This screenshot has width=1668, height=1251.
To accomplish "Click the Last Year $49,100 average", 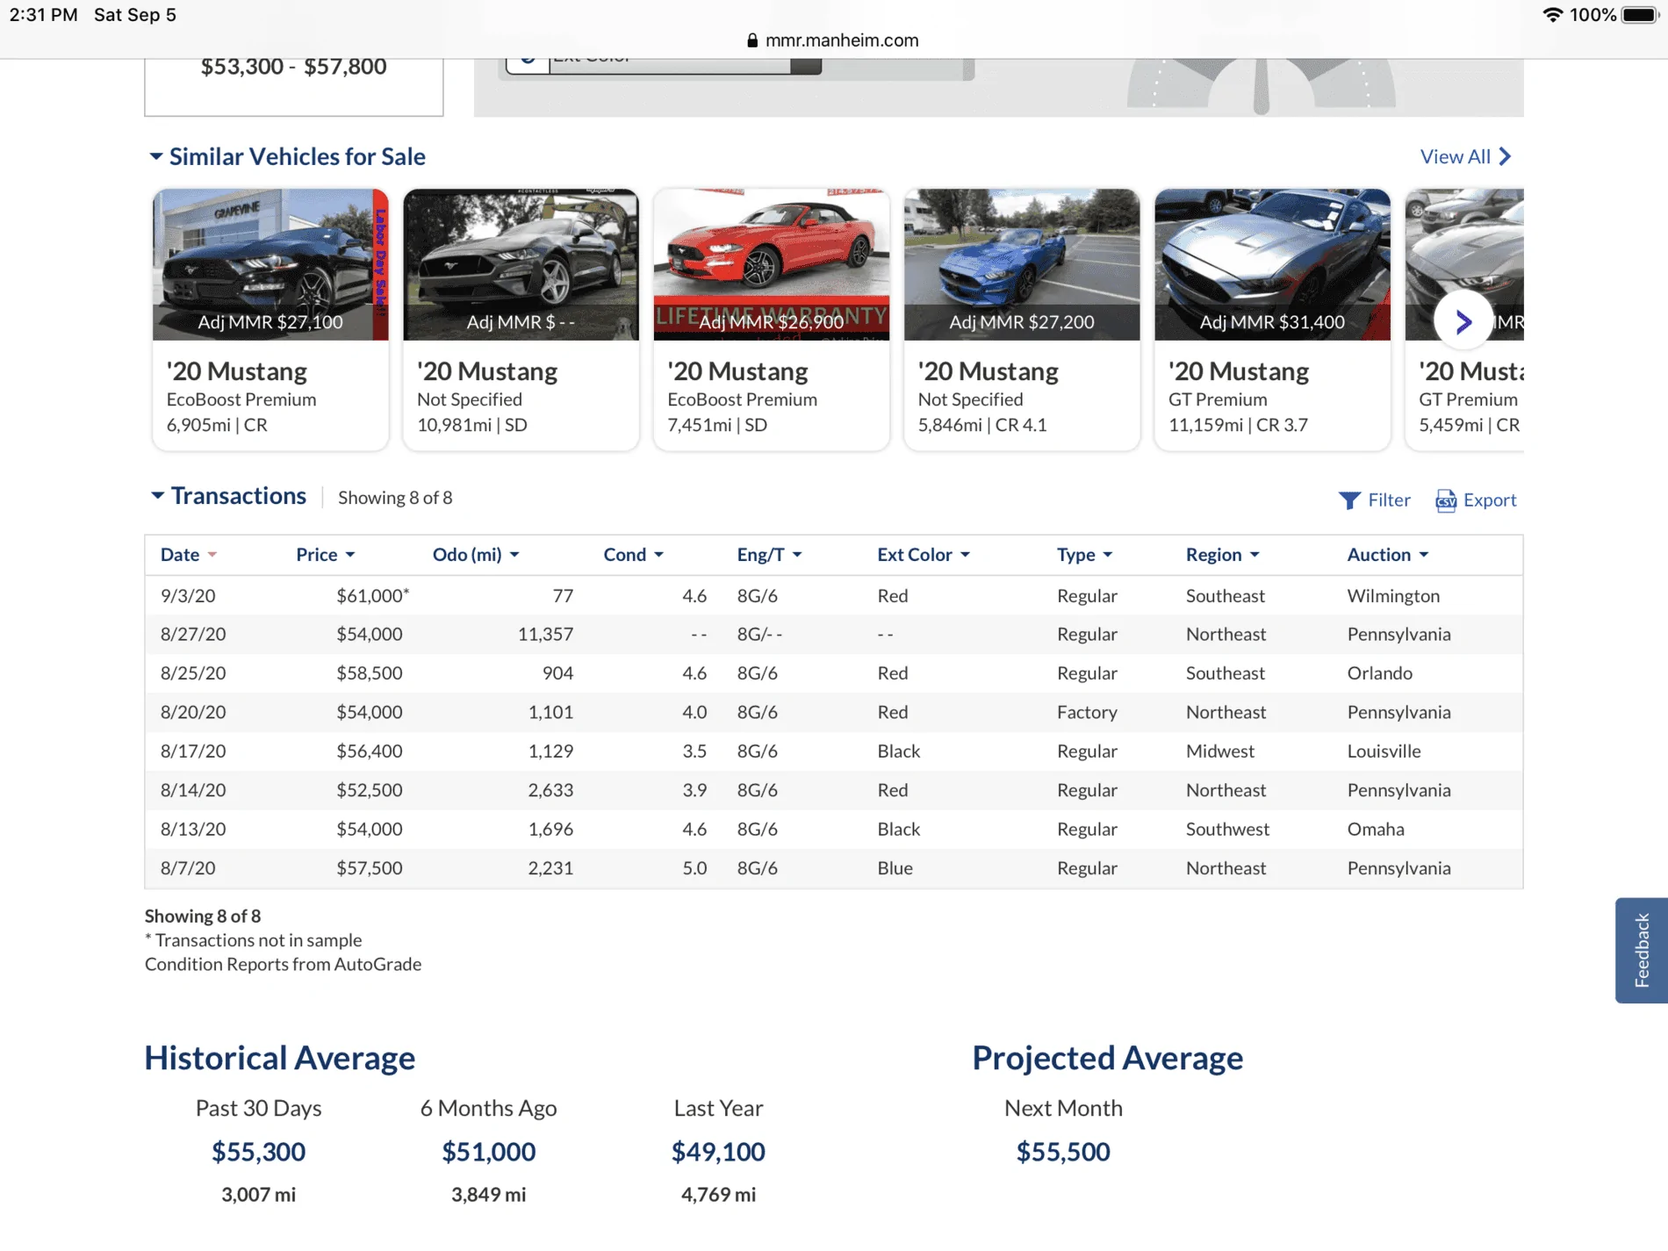I will (x=718, y=1152).
